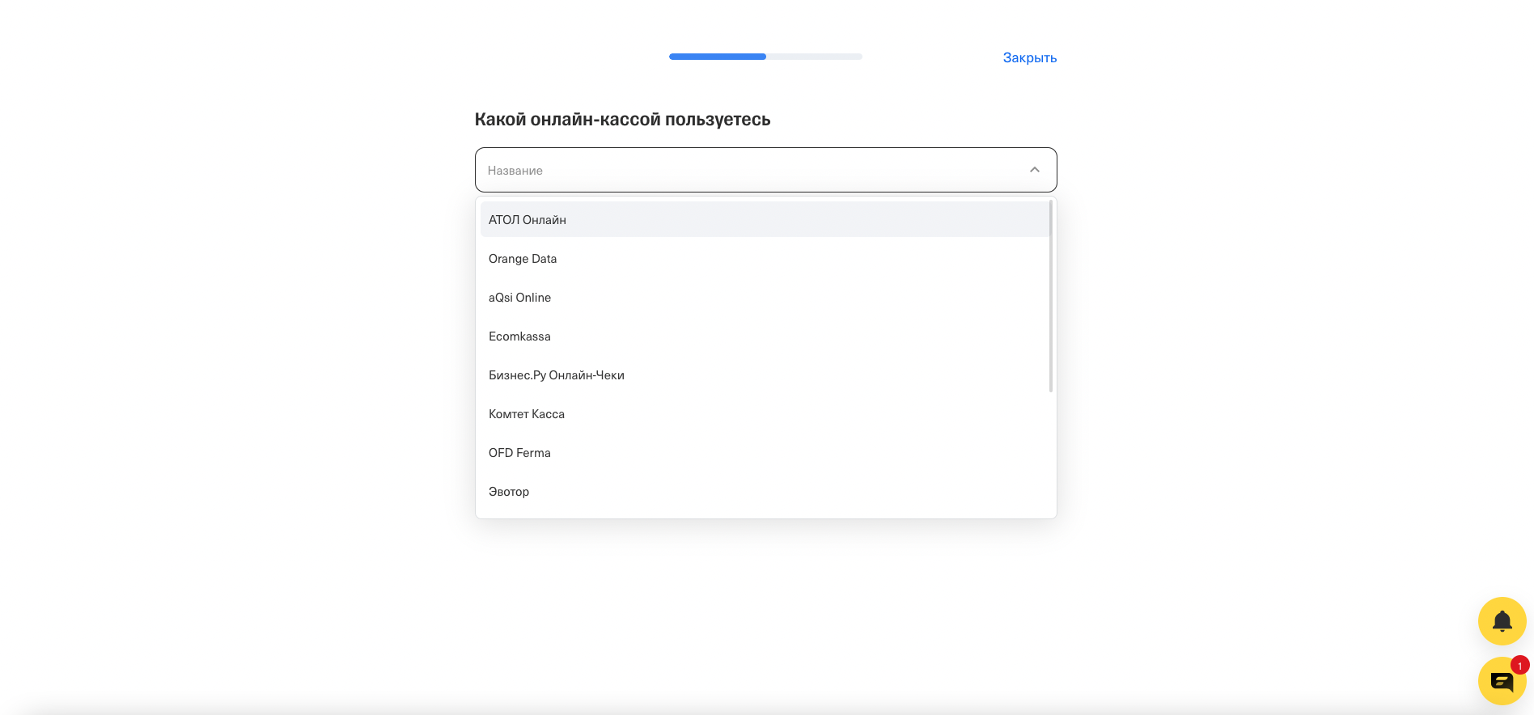Choose Бизнес.Ру Онлайн-Чеки from the list
This screenshot has height=715, width=1534.
(557, 375)
